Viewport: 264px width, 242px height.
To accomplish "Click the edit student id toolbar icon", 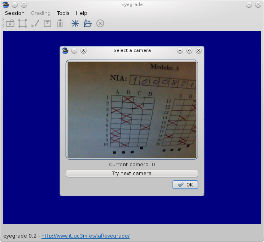I will coord(35,24).
